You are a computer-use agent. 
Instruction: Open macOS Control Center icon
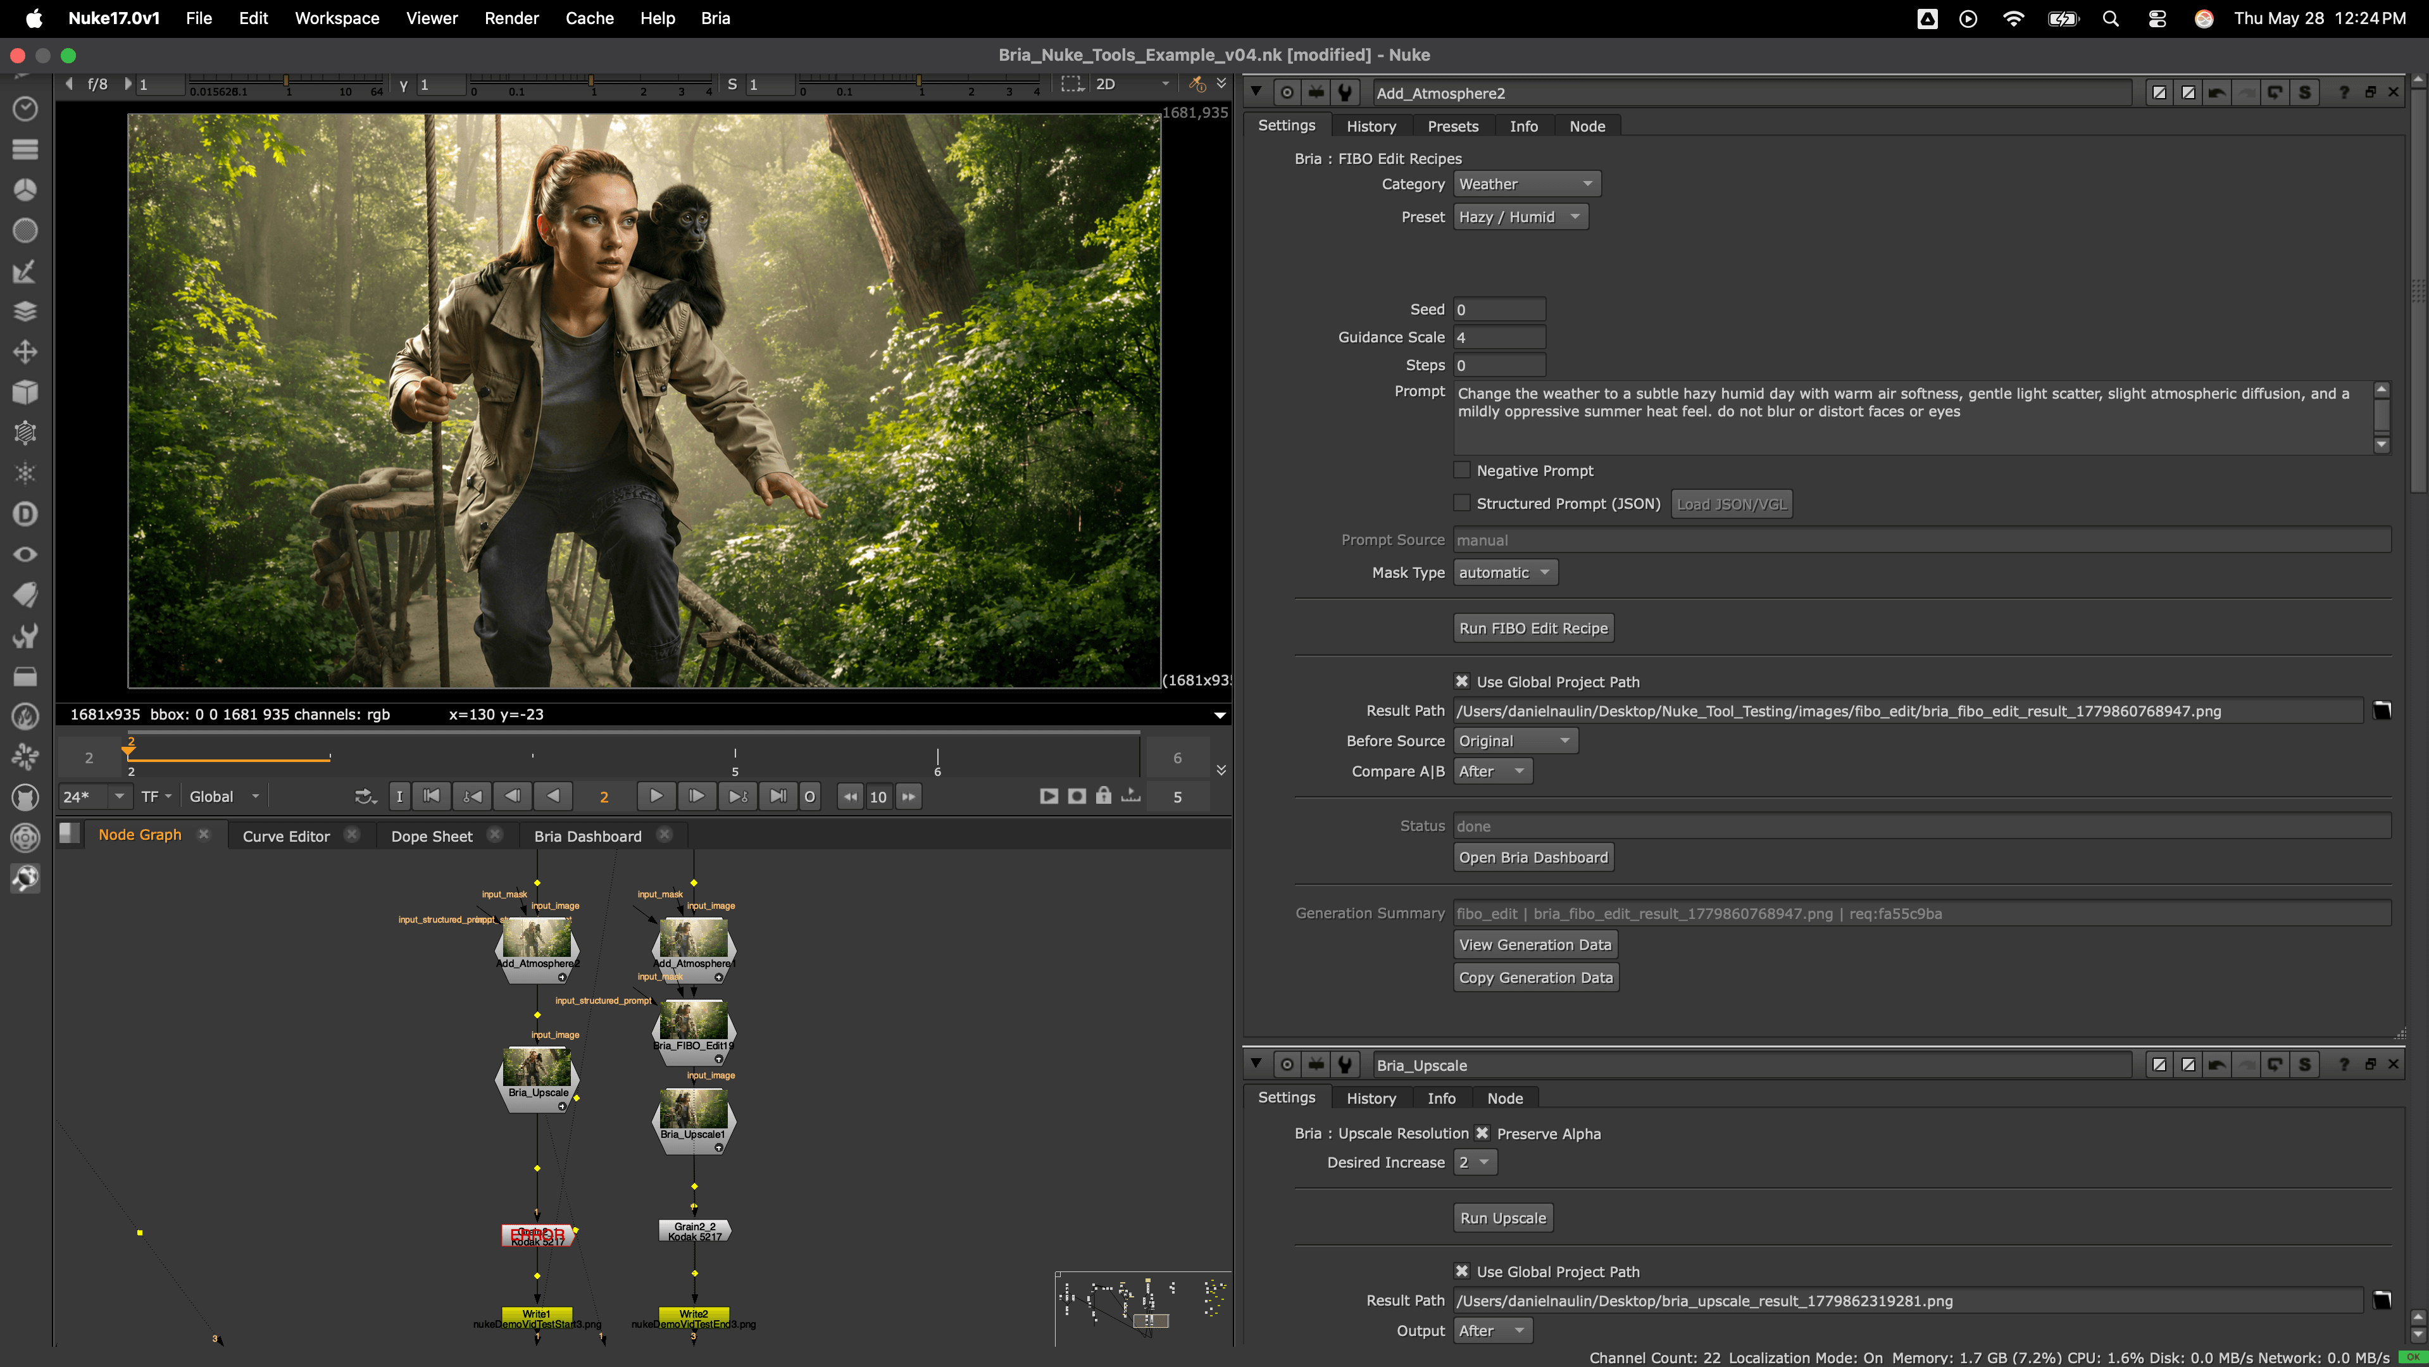(2157, 19)
